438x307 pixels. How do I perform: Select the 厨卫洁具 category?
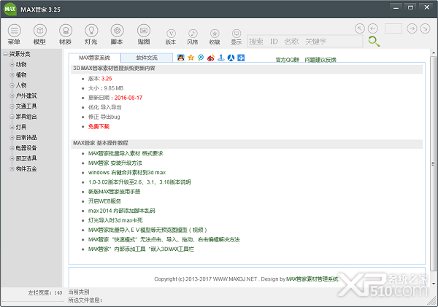coord(26,158)
